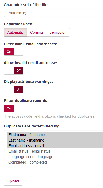Click the blank half of the Filter blank email addresses switch

click(18, 52)
